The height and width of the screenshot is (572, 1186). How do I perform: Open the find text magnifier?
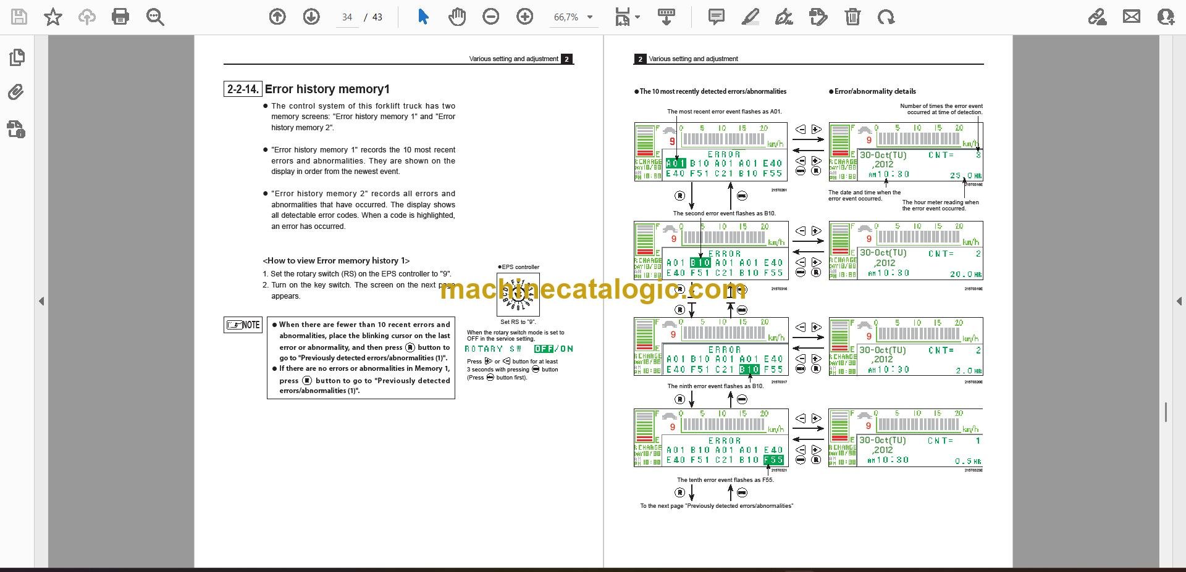[155, 17]
